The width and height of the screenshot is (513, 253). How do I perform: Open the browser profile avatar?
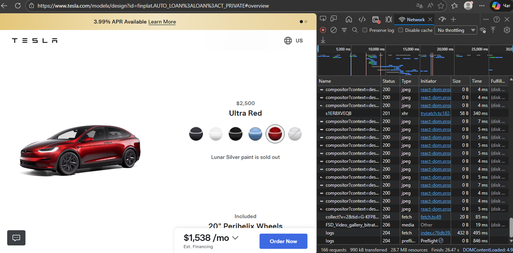(x=468, y=6)
